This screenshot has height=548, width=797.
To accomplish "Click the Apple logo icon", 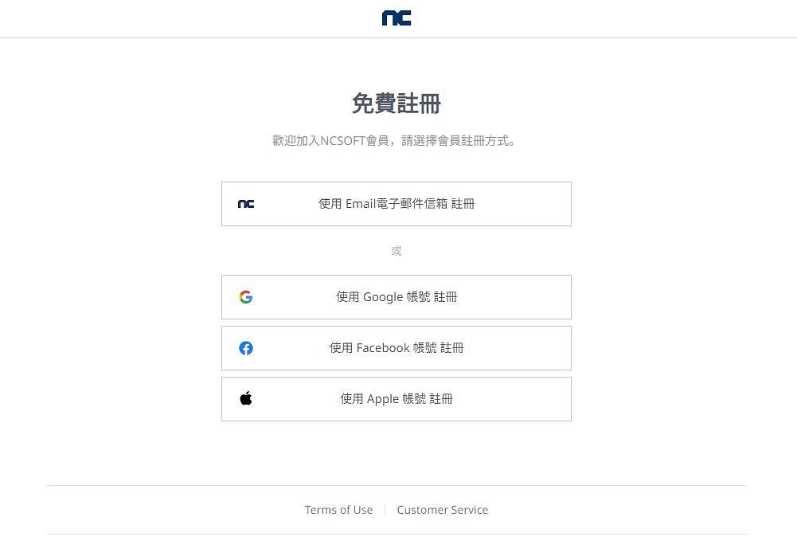I will tap(246, 398).
